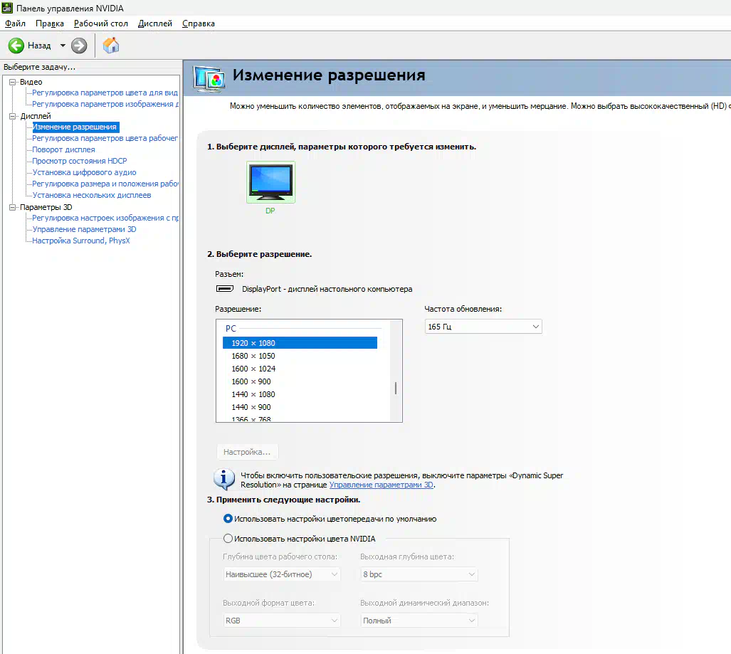Screen dimensions: 731x654
Task: Select the DP monitor display icon
Action: 271,182
